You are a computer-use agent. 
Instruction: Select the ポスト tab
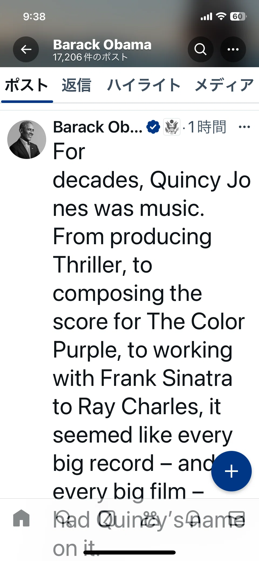[x=27, y=85]
